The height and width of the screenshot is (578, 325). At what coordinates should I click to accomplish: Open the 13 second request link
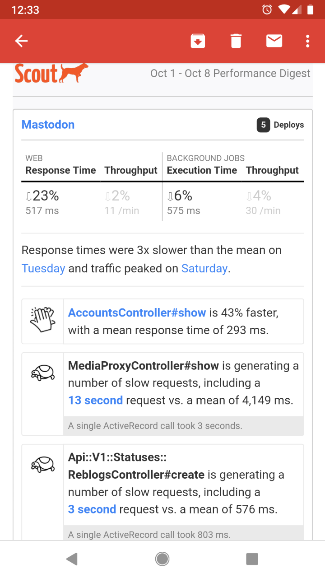pyautogui.click(x=95, y=400)
